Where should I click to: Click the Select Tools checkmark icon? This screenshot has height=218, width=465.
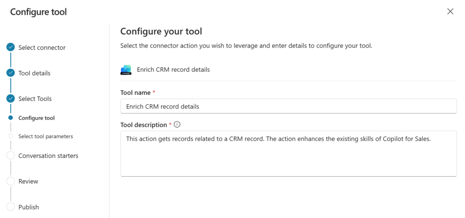pyautogui.click(x=10, y=99)
